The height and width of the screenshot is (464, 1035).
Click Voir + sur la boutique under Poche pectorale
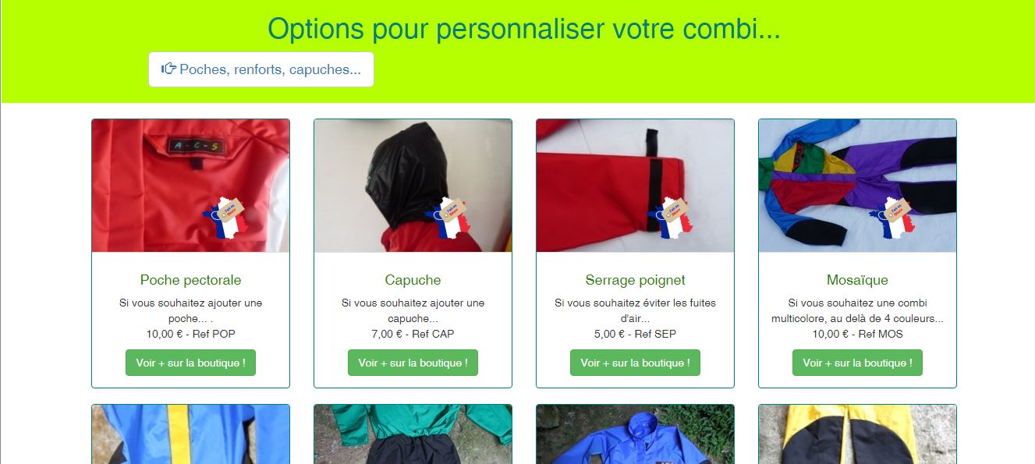(190, 363)
